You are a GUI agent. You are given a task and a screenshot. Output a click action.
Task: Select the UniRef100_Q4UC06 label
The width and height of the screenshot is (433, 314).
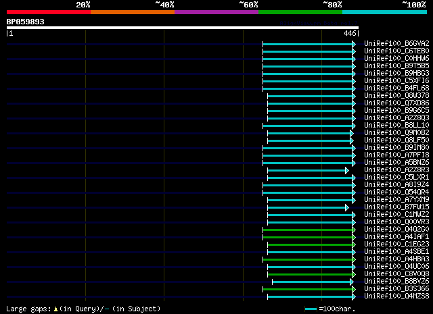[396, 267]
